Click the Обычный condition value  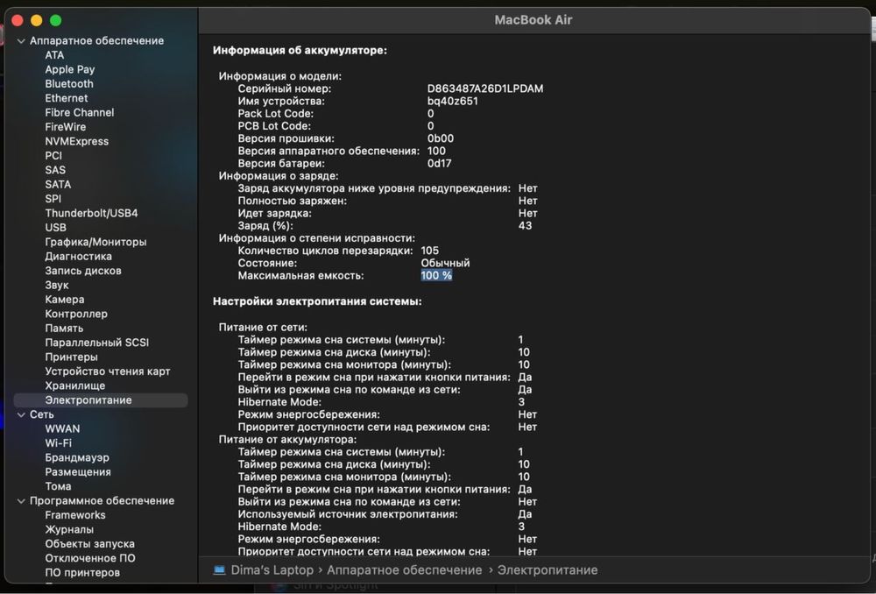tap(445, 263)
